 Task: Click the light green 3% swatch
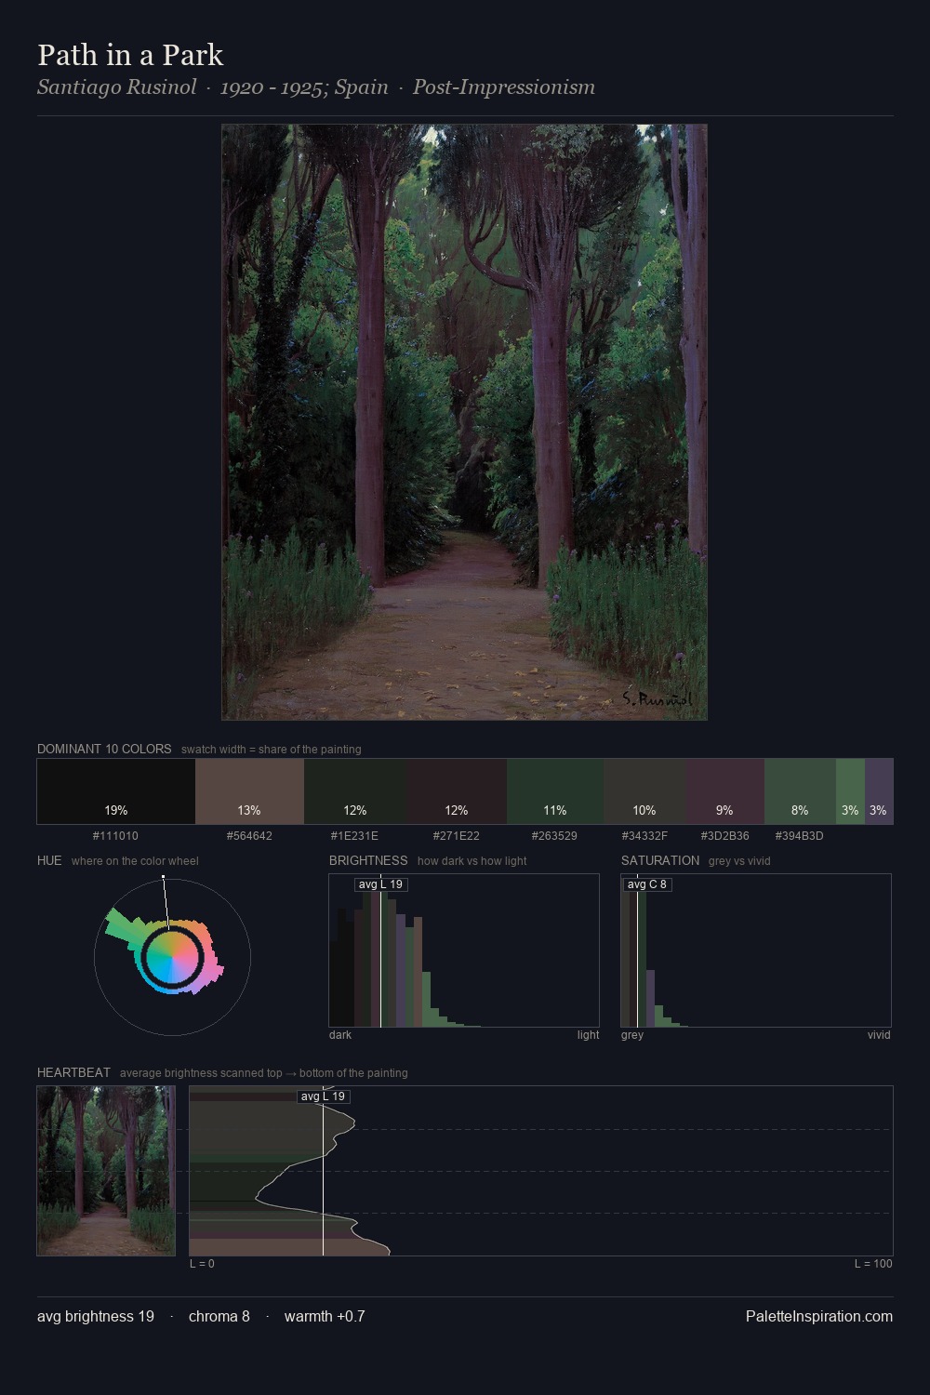(x=850, y=791)
